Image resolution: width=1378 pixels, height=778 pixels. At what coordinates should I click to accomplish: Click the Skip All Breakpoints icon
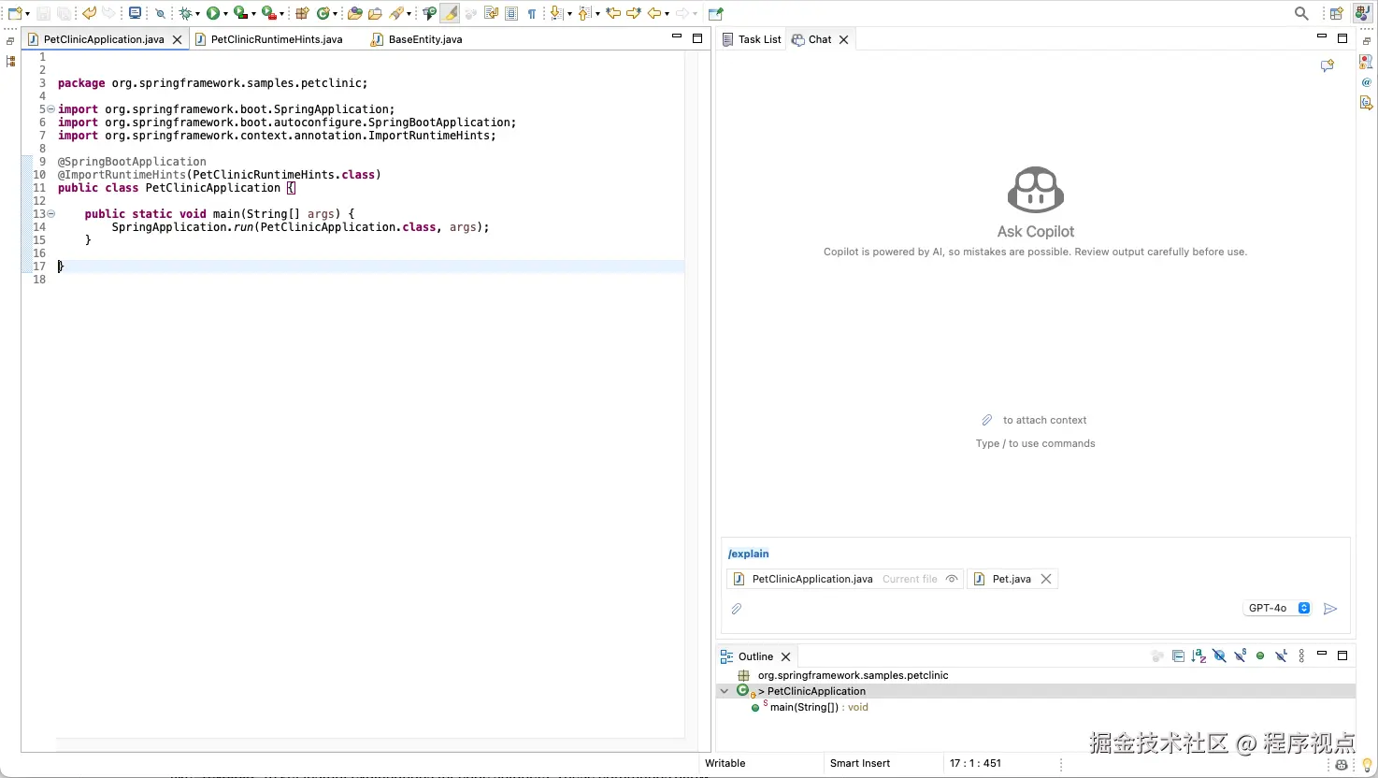[160, 14]
